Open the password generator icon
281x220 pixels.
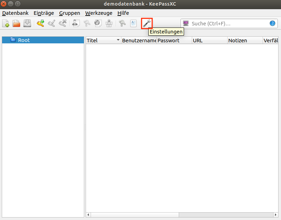pos(122,24)
